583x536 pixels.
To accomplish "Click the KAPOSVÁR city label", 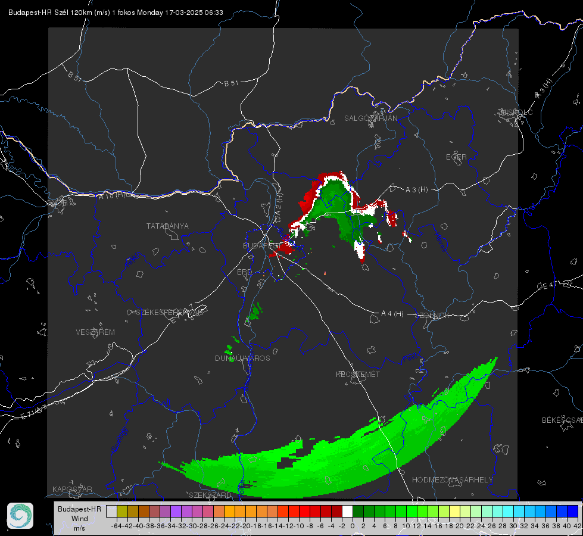I will [72, 489].
